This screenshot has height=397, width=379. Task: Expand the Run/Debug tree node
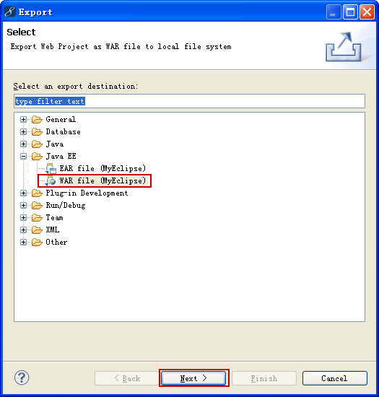coord(23,205)
